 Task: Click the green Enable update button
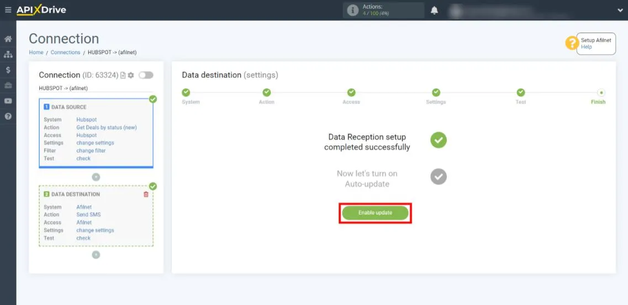tap(375, 213)
